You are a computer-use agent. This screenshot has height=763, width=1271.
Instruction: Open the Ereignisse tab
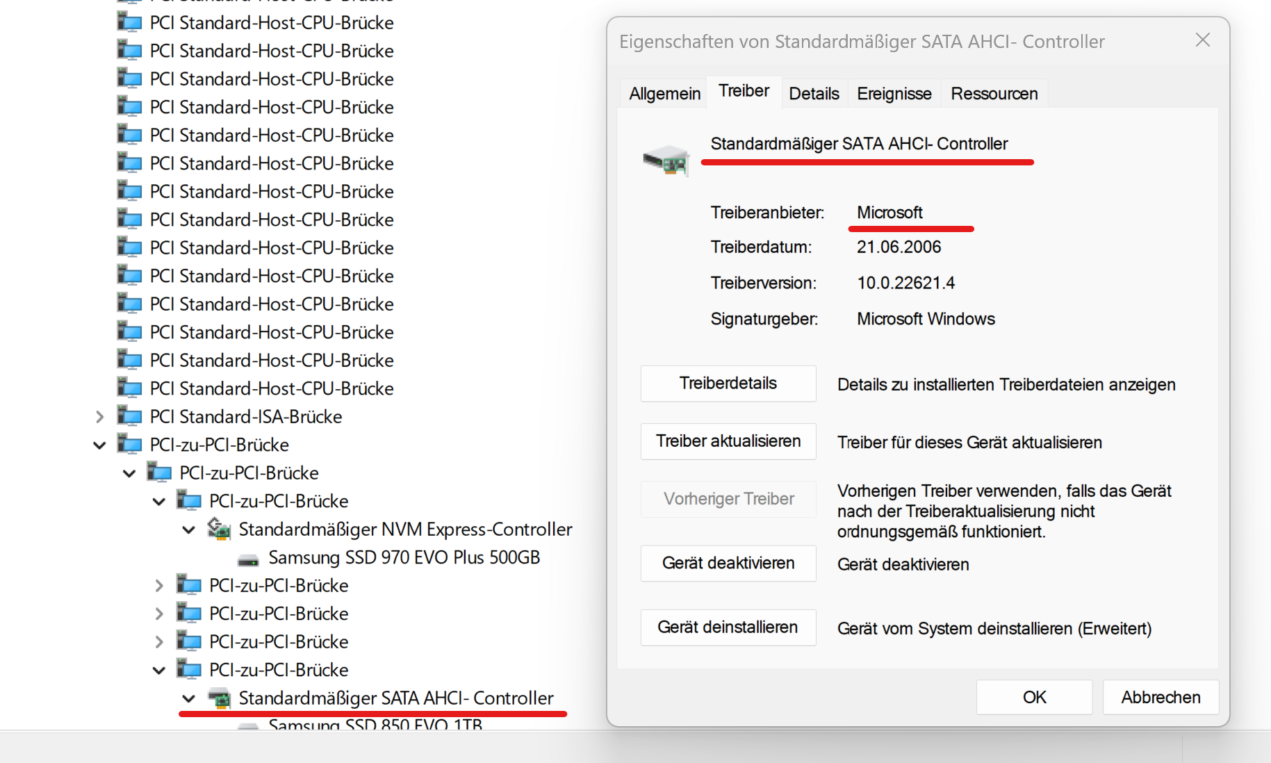[x=894, y=93]
